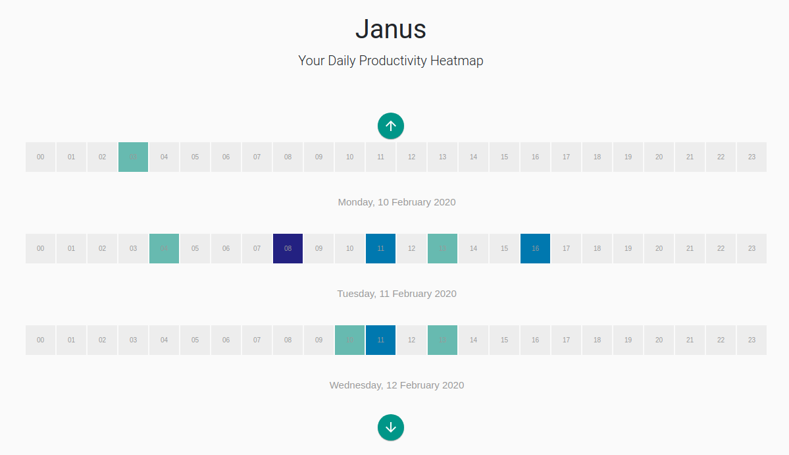The height and width of the screenshot is (455, 789).
Task: Select the blue 11 cell on Wednesday's row
Action: [x=380, y=340]
